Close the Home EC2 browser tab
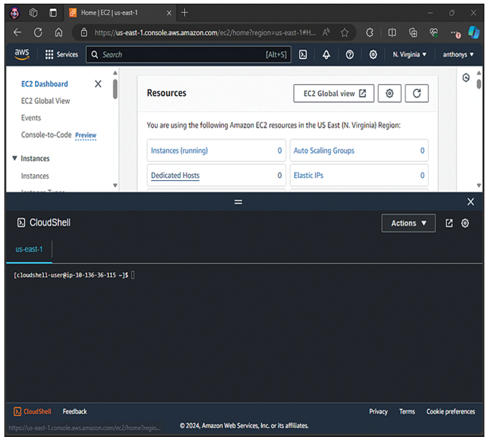The width and height of the screenshot is (488, 442). click(169, 12)
